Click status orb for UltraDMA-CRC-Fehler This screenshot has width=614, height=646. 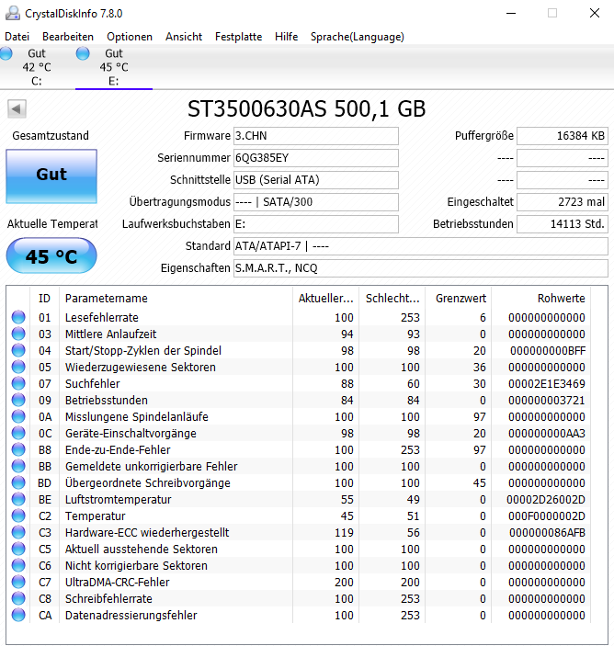pyautogui.click(x=18, y=582)
